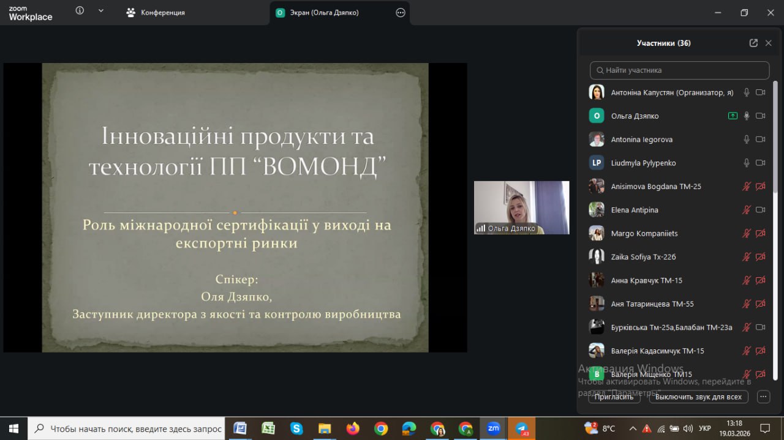This screenshot has width=784, height=440.
Task: Pop out the participants panel
Action: [x=753, y=43]
